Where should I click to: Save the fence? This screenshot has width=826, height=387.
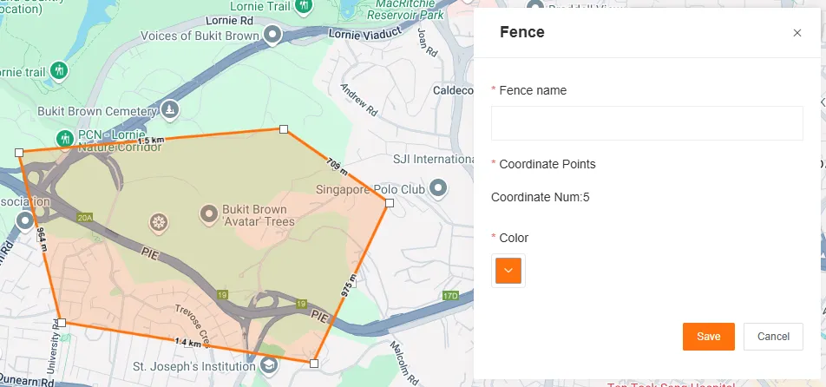click(x=708, y=337)
